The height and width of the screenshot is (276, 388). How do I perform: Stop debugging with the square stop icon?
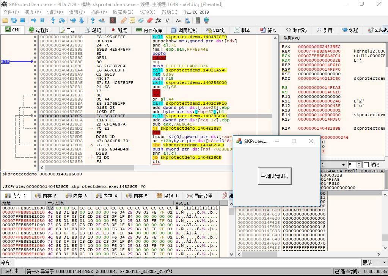tap(23, 20)
